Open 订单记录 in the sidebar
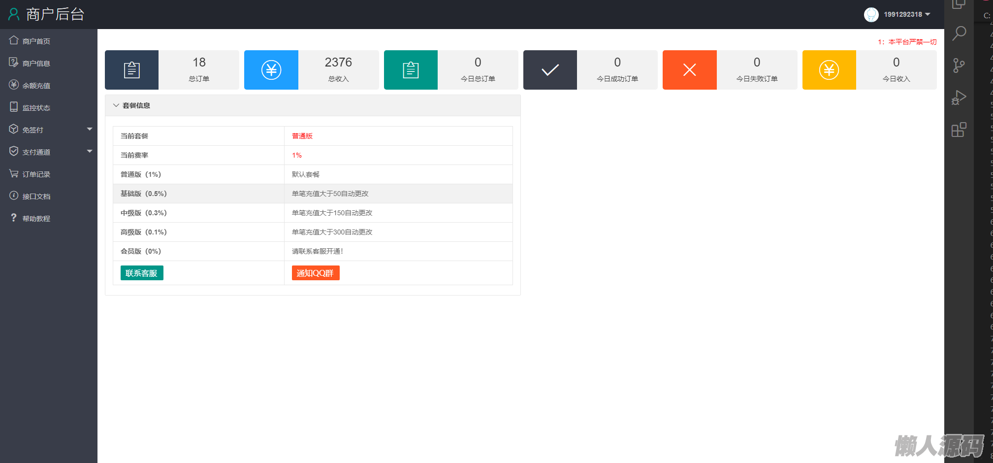The height and width of the screenshot is (463, 993). 36,174
